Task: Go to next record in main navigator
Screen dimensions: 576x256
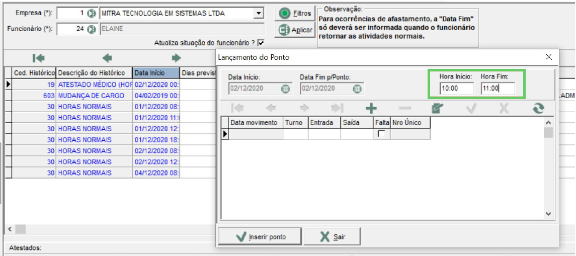Action: coord(177,58)
